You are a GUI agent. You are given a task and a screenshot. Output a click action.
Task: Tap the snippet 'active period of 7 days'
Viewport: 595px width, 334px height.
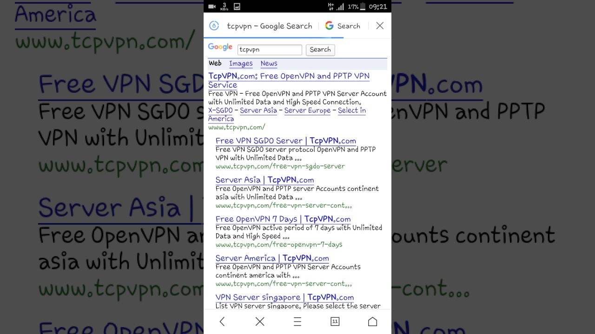coord(299,232)
